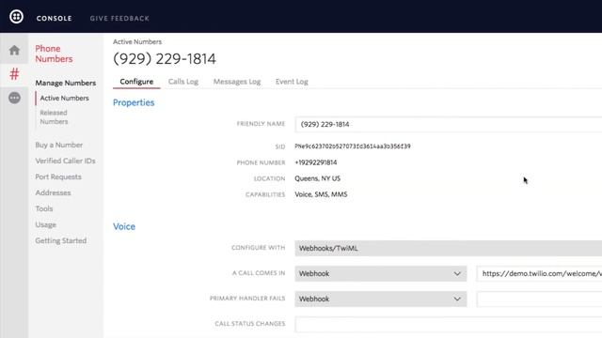Open Verified Caller IDs

click(65, 161)
